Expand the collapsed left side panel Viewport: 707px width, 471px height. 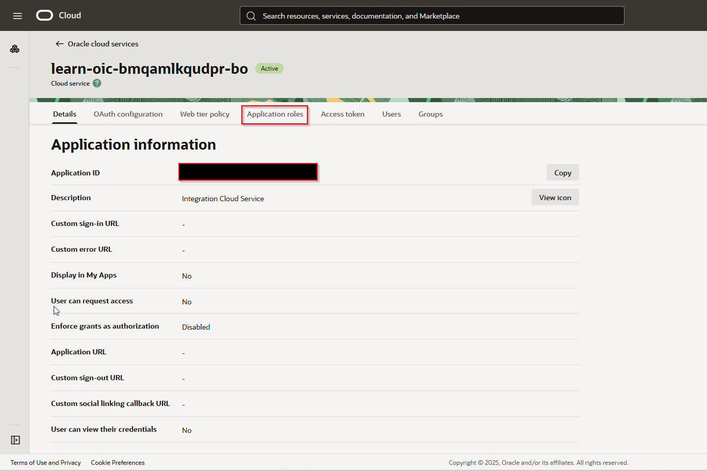[x=15, y=440]
